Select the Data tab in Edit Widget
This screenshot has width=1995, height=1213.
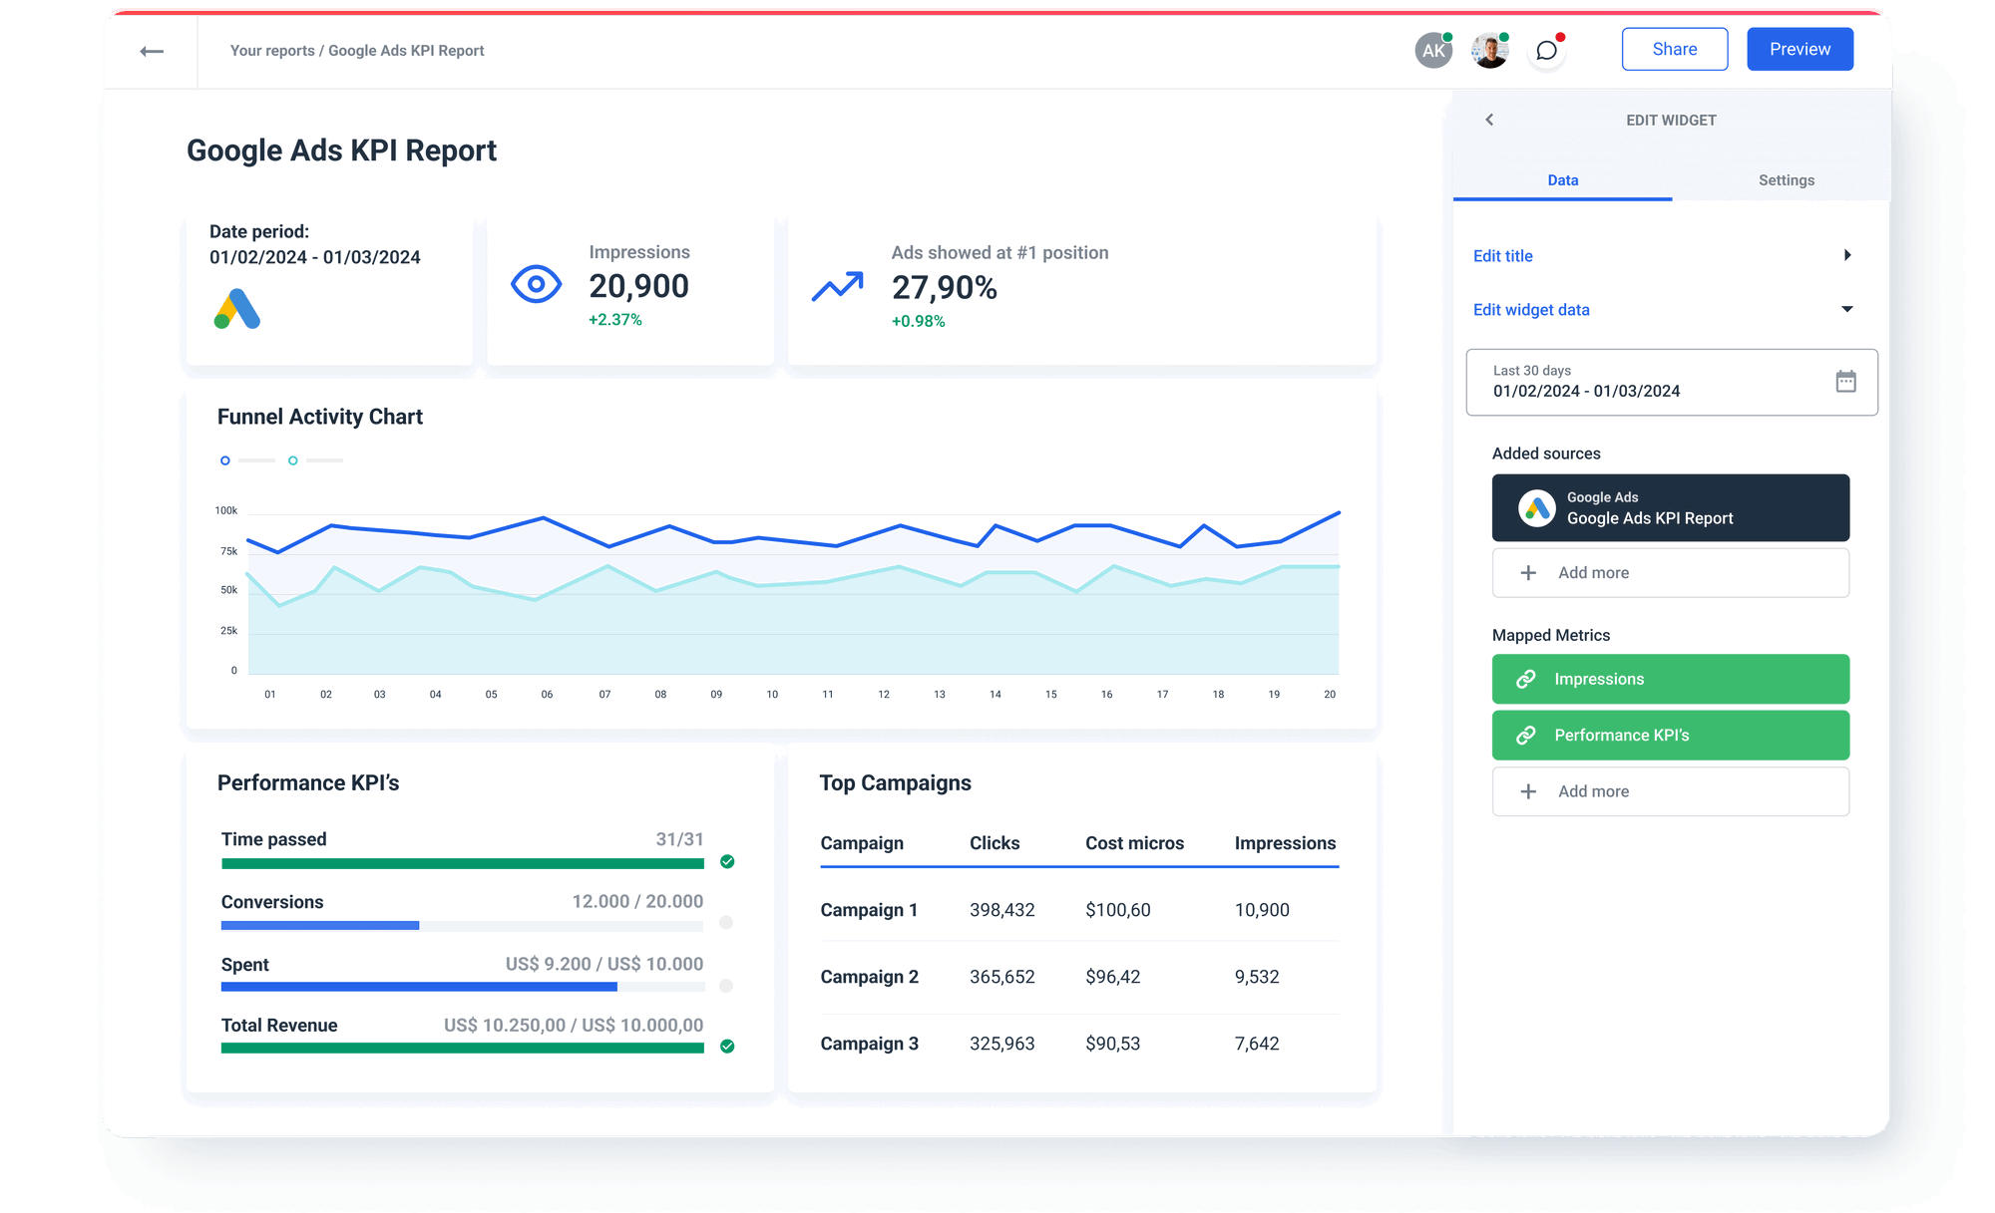pos(1563,180)
